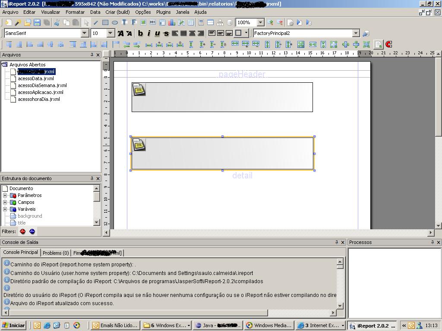Open the report wizard wand icon
This screenshot has width=442, height=331.
(18, 22)
